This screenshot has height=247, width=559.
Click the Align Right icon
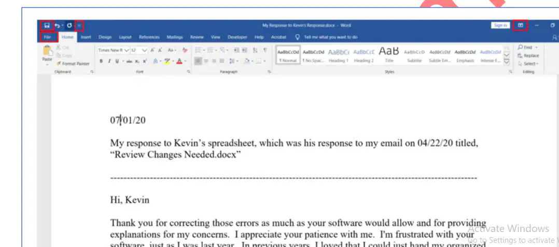click(214, 61)
